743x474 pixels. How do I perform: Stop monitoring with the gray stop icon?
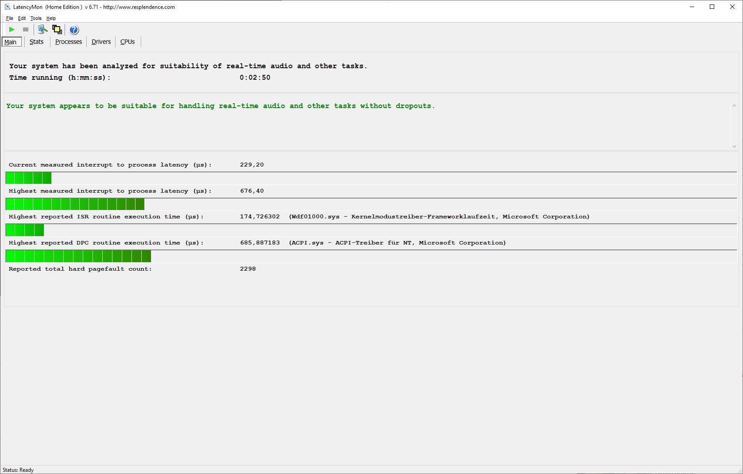(26, 30)
